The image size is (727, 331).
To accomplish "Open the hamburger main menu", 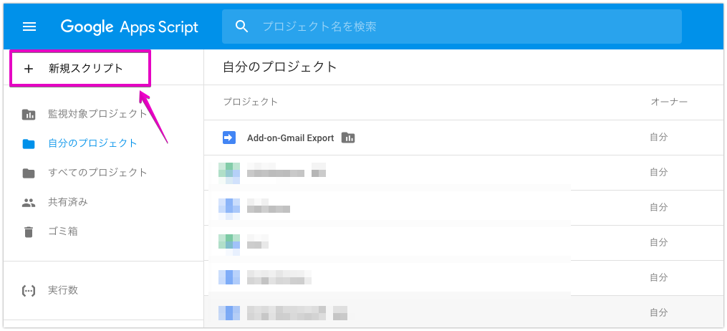I will (x=29, y=27).
